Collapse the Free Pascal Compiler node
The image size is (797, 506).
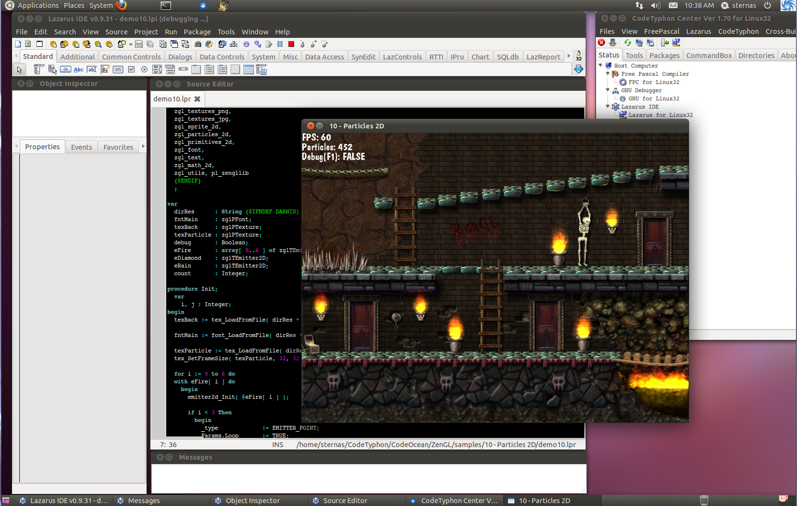coord(608,73)
